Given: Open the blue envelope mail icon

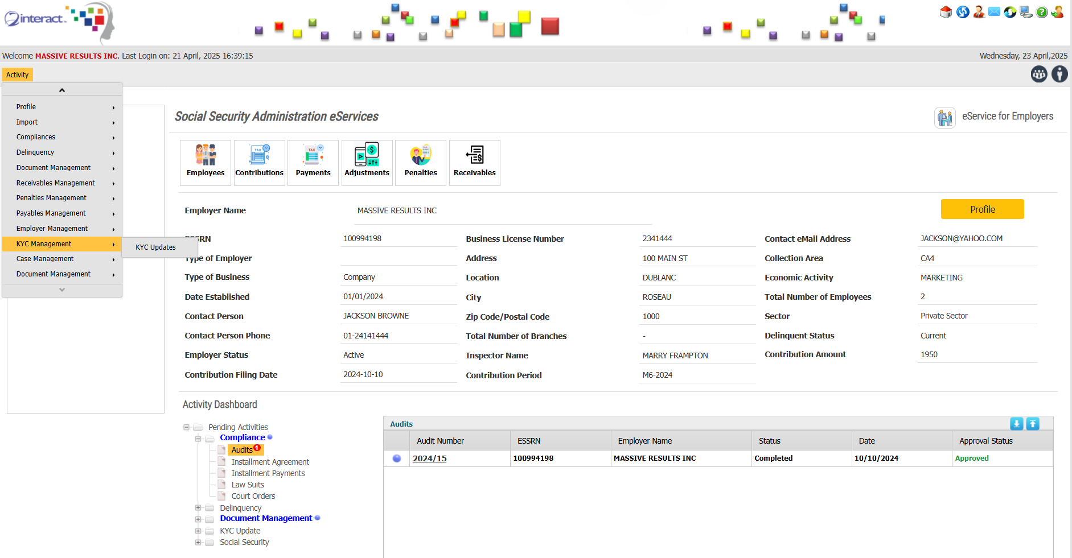Looking at the screenshot, I should tap(994, 12).
